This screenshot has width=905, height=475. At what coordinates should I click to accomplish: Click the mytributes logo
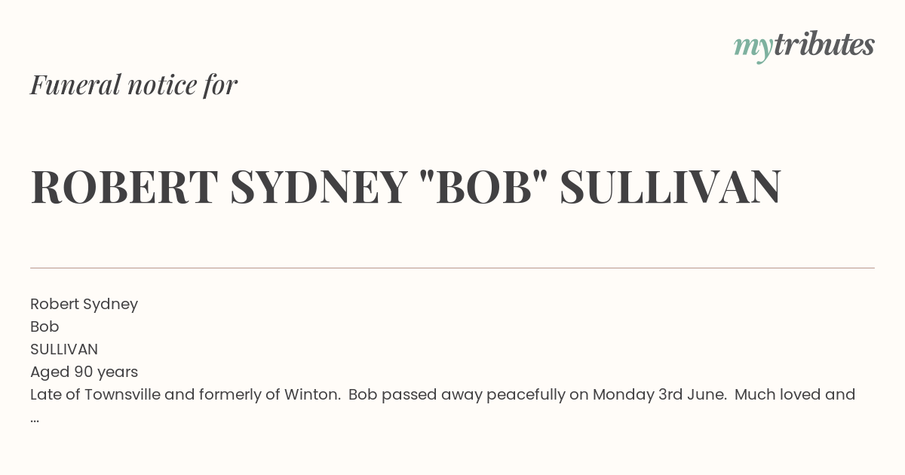804,45
